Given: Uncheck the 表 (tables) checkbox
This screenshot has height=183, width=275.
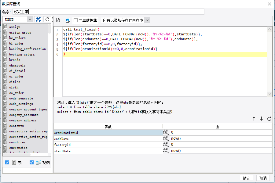Looking at the screenshot, I should [7, 163].
